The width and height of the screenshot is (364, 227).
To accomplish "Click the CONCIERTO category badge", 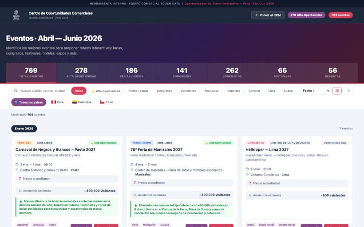I will [x=256, y=143].
